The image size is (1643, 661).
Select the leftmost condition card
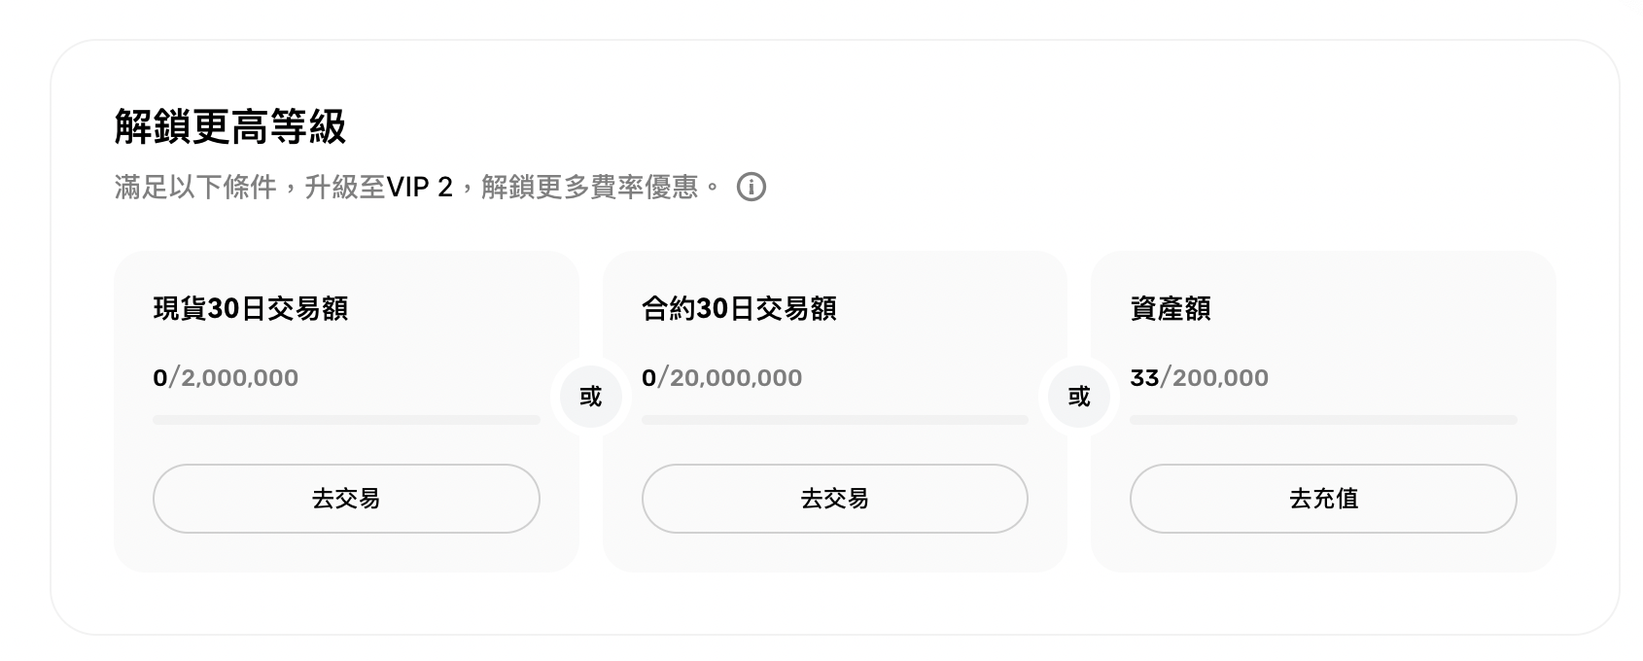coord(345,408)
